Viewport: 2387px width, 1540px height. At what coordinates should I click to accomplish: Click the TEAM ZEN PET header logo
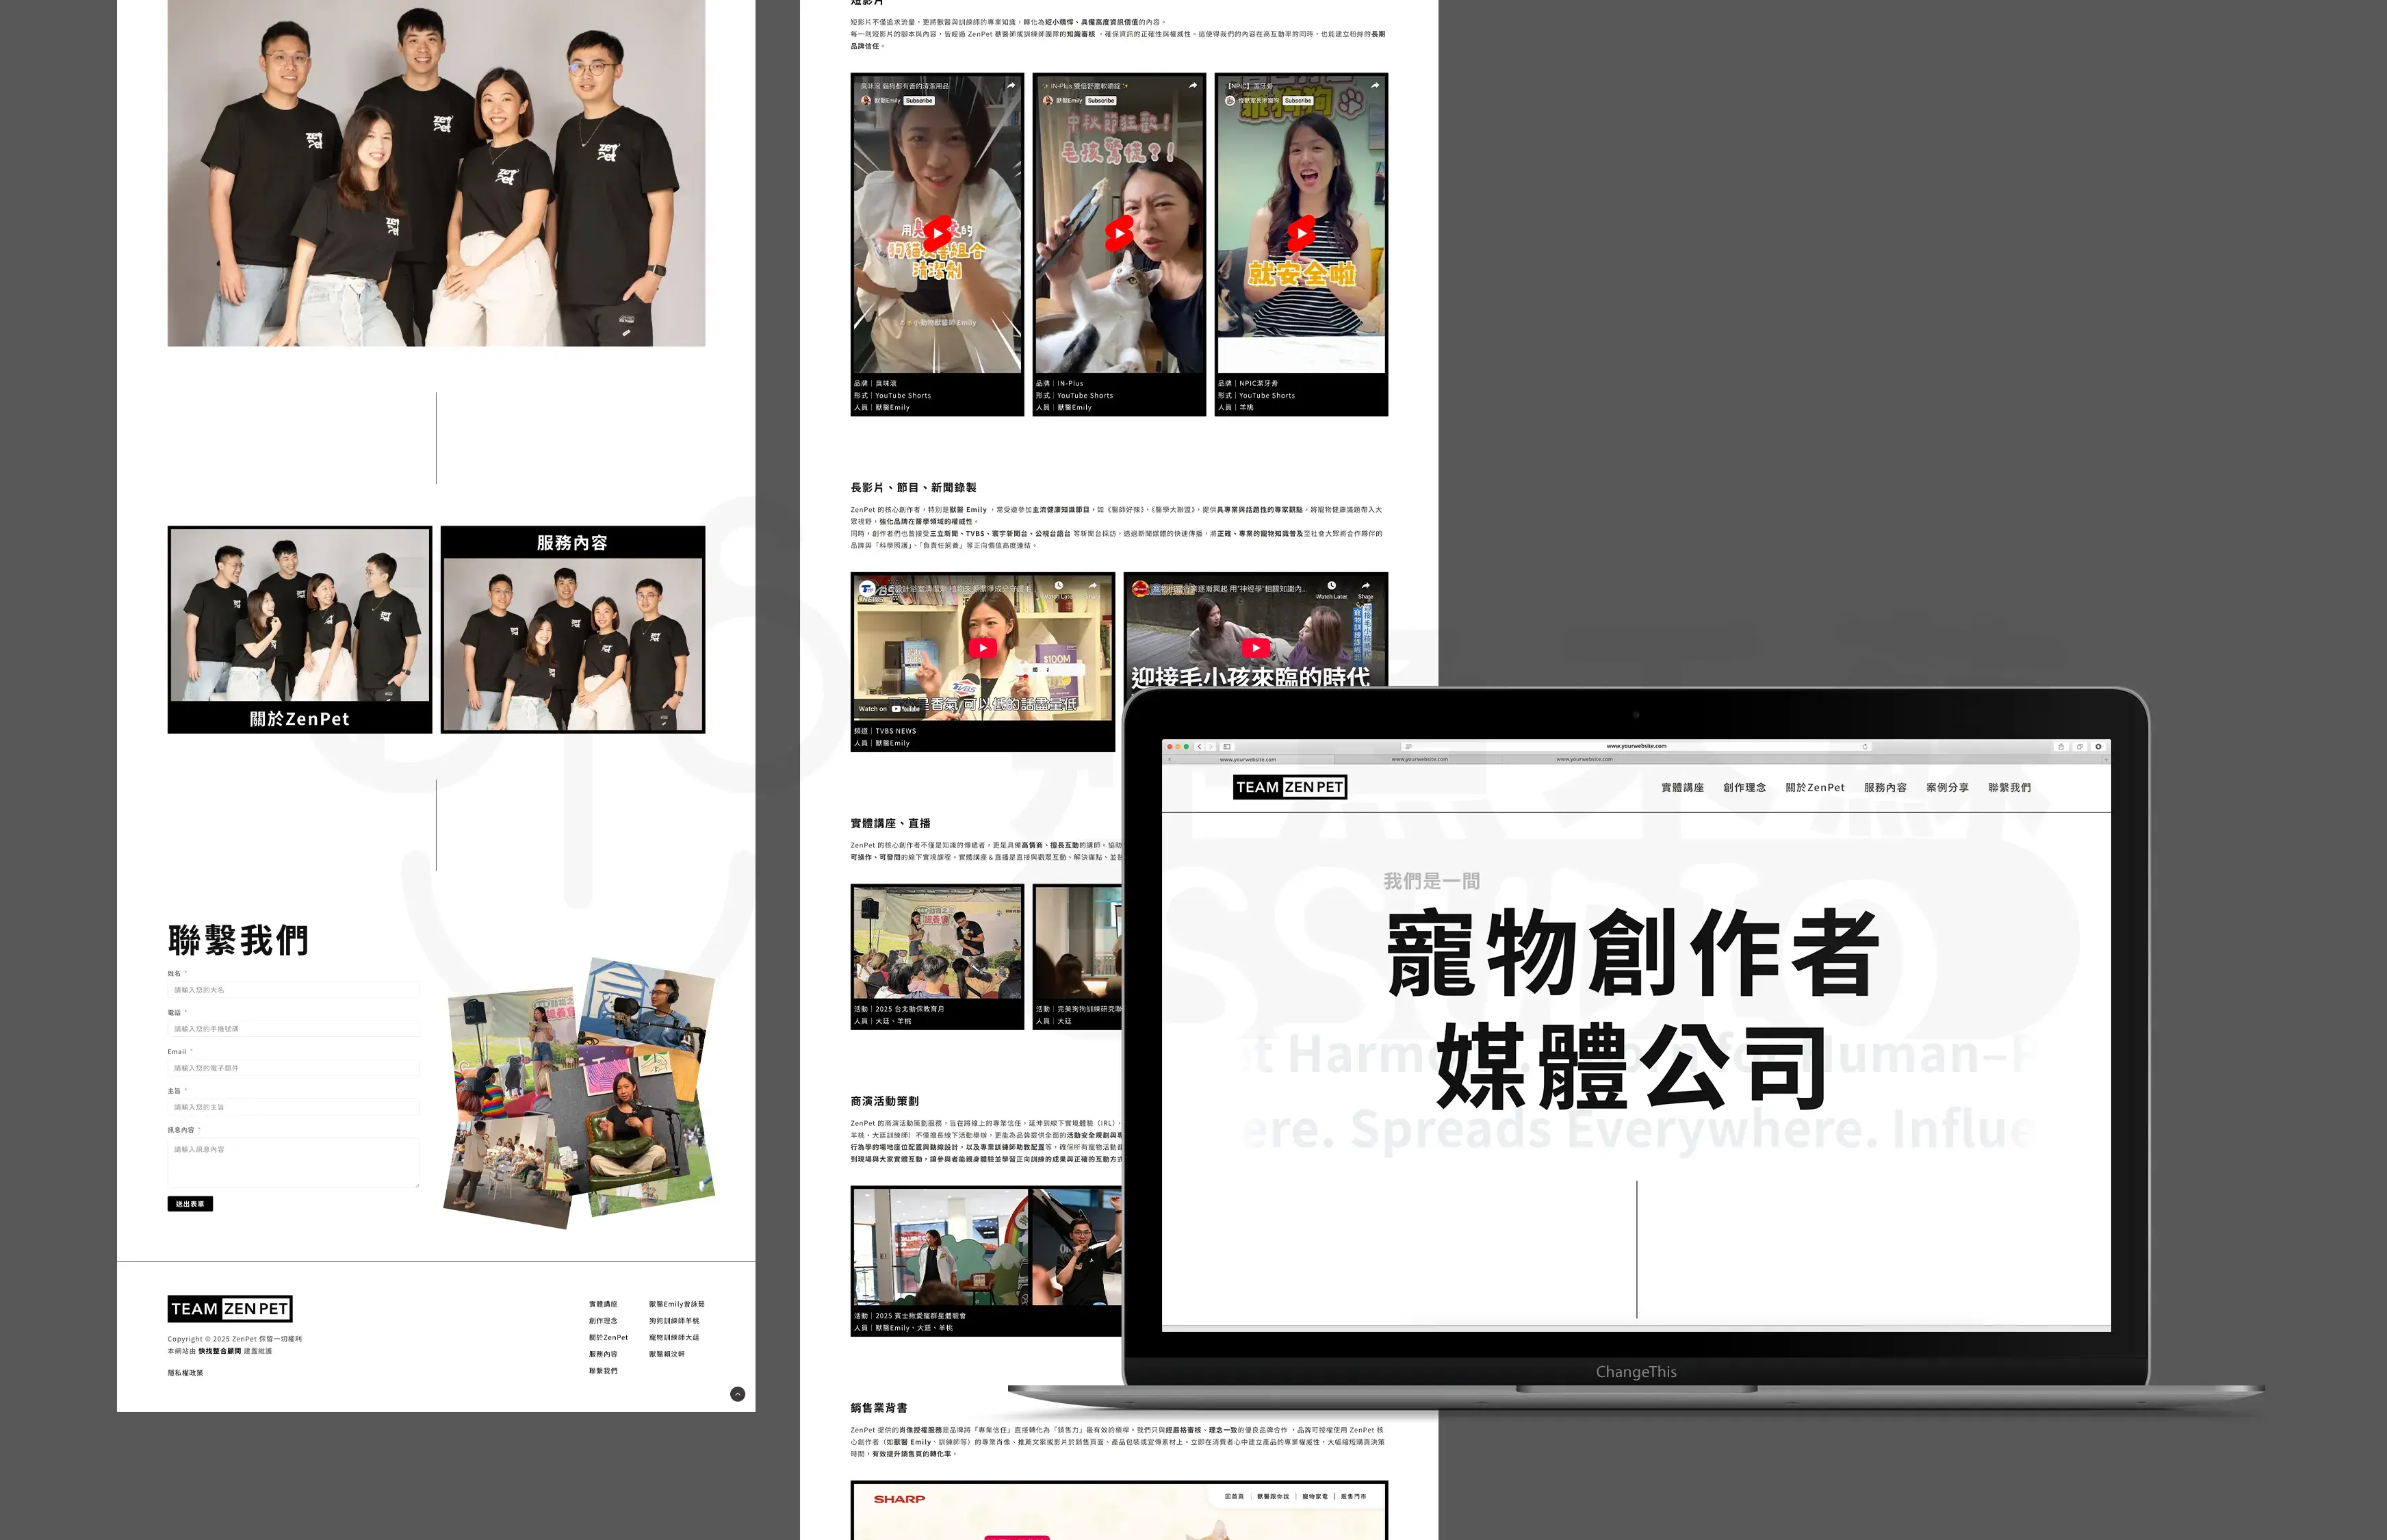[x=1291, y=787]
